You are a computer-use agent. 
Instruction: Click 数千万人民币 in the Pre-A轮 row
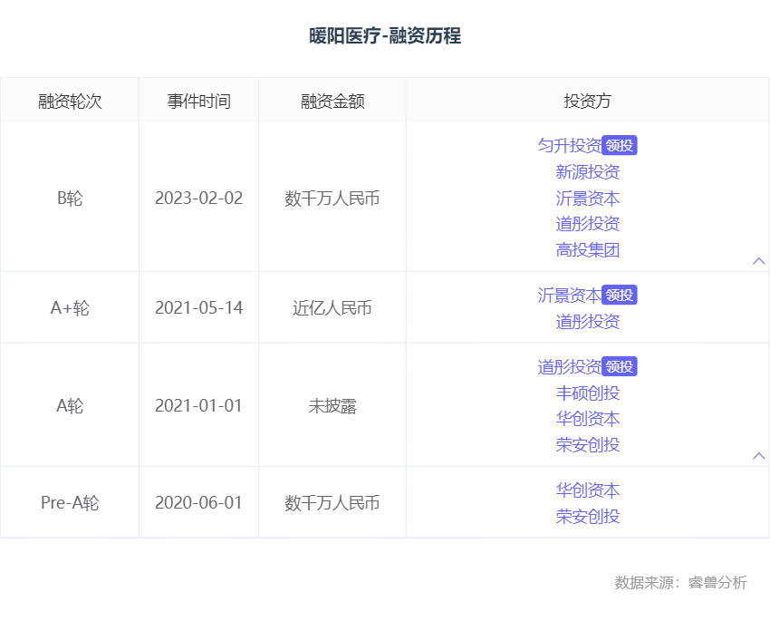tap(332, 502)
